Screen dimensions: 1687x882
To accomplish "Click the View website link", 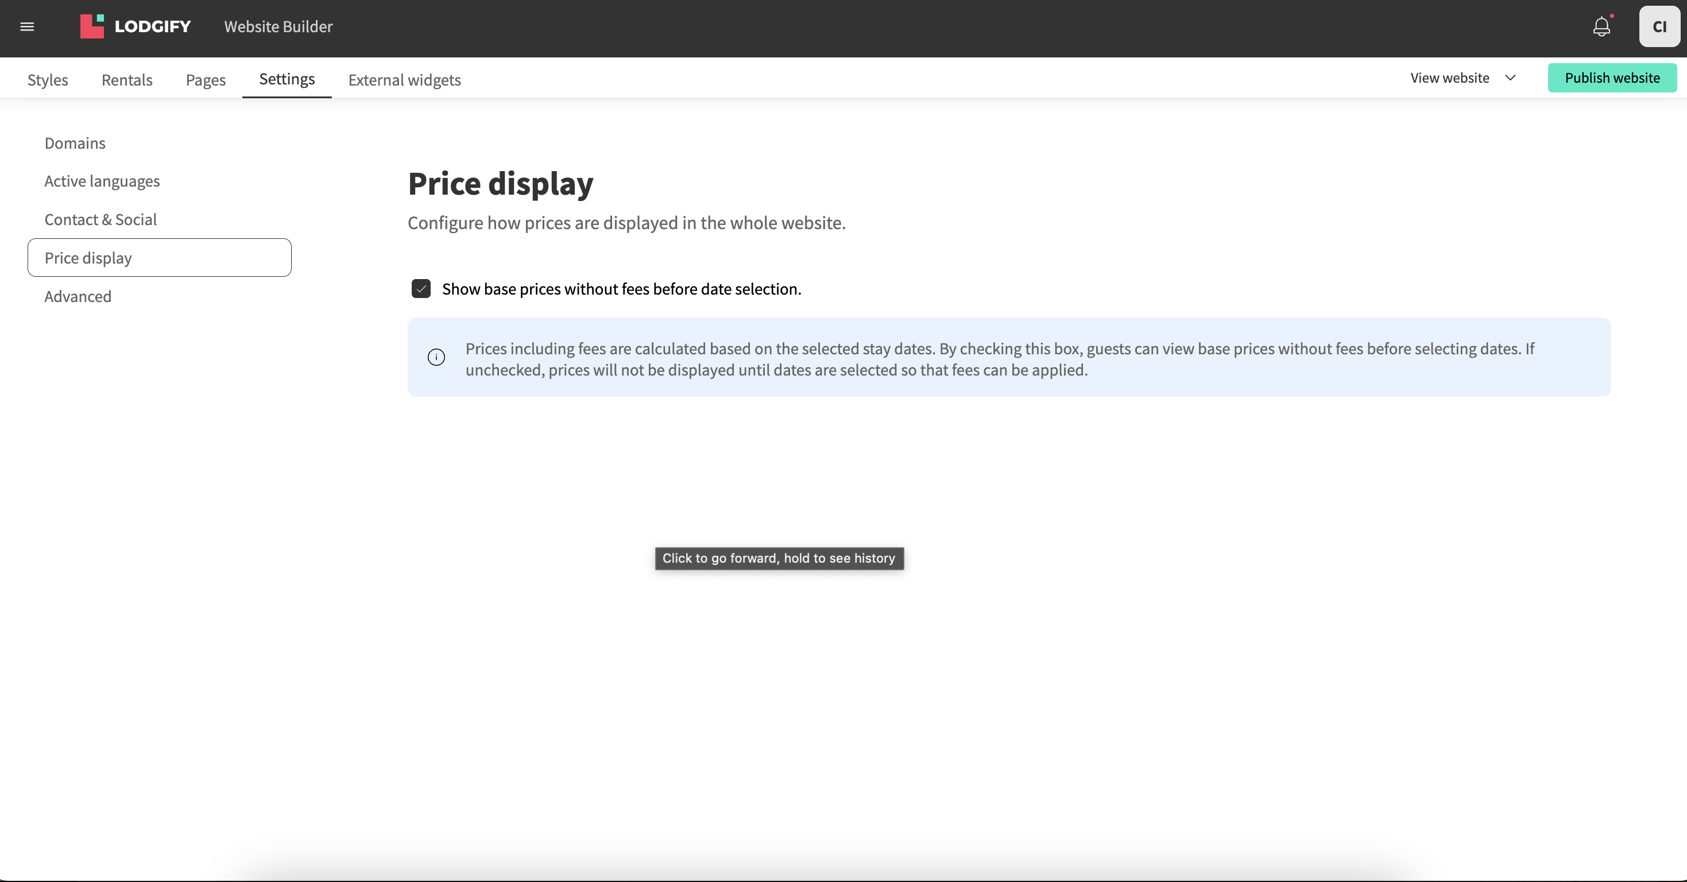I will point(1450,78).
